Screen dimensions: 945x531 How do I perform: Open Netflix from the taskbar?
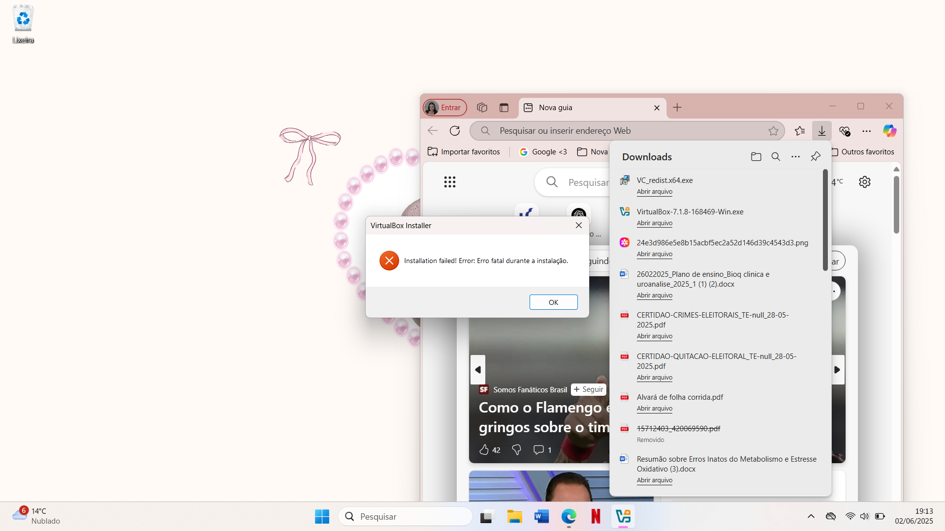pyautogui.click(x=596, y=516)
